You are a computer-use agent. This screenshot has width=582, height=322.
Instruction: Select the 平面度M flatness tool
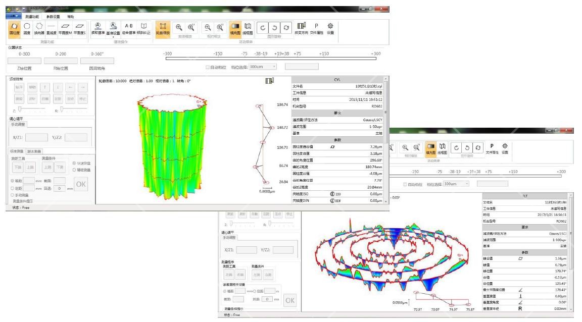(65, 29)
